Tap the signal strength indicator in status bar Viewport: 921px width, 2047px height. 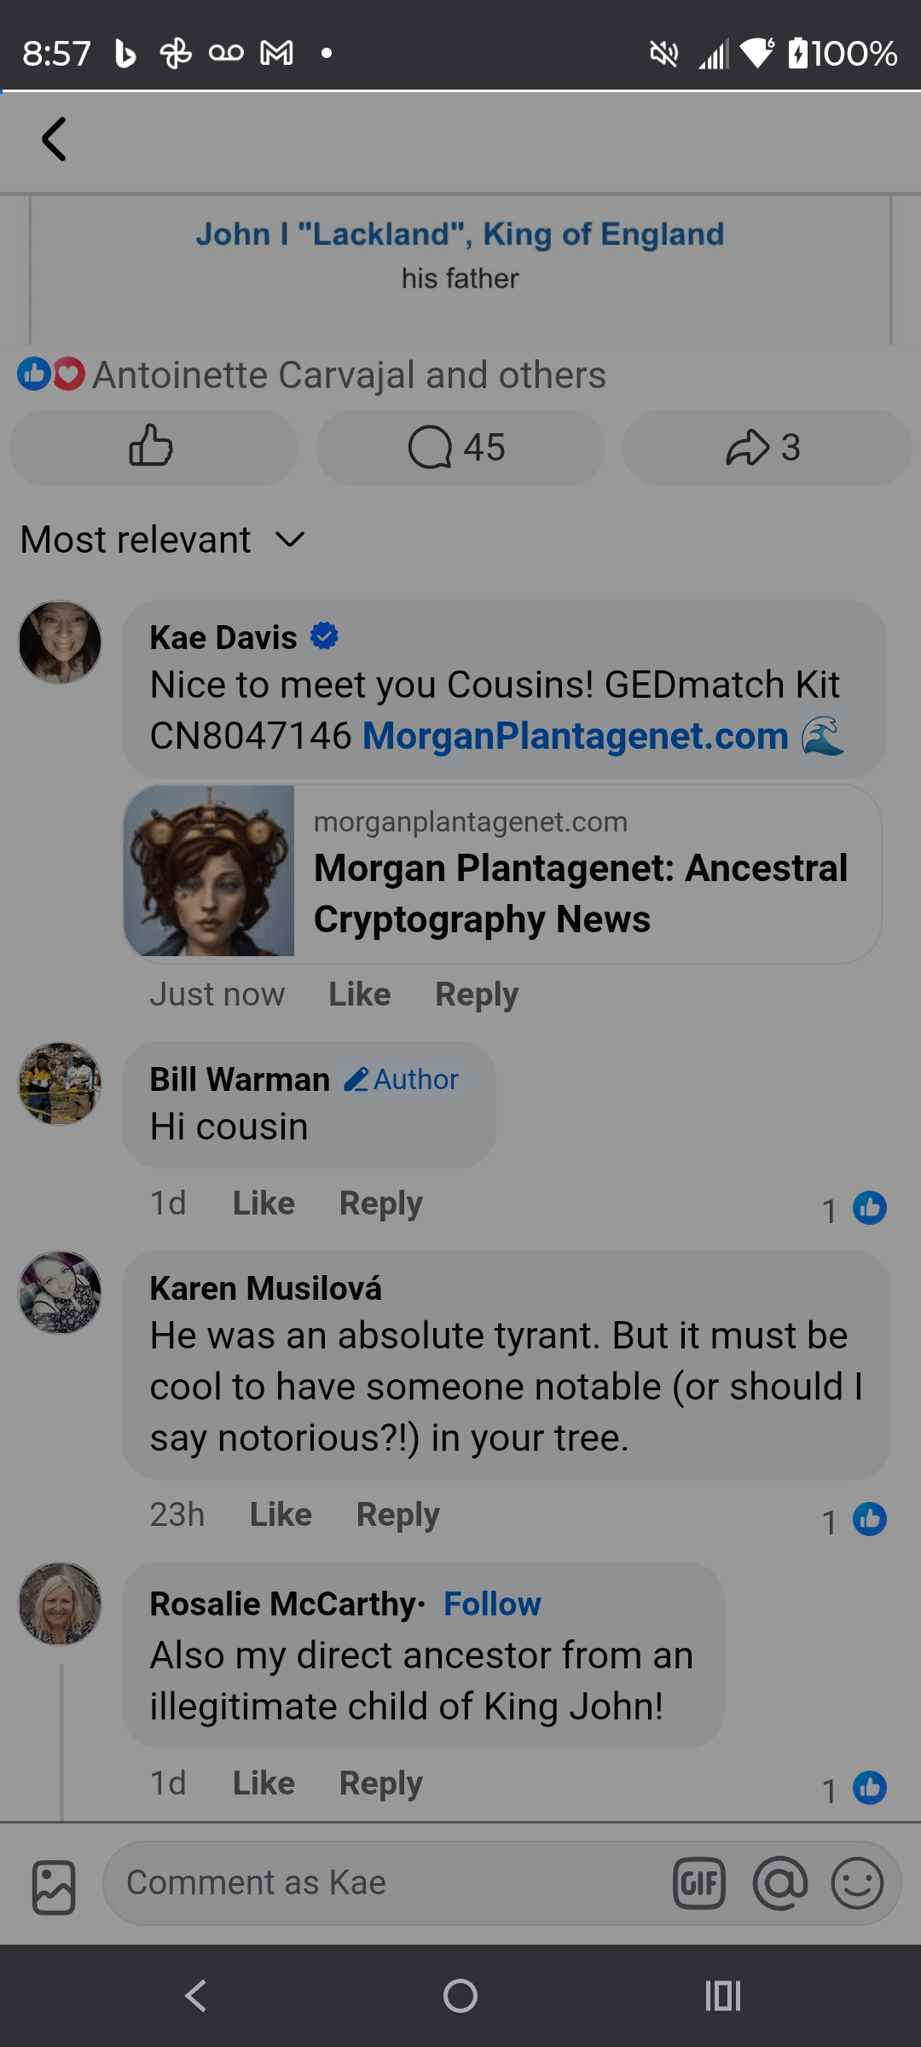point(713,54)
